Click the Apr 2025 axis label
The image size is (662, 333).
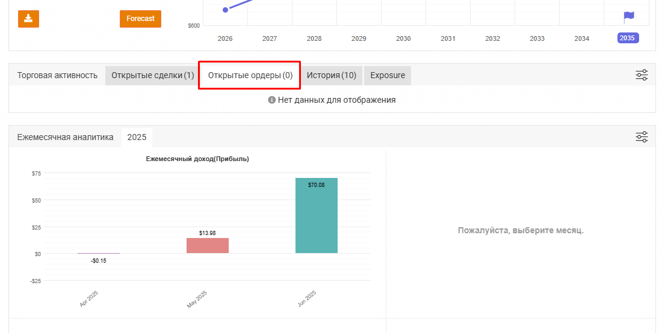click(x=88, y=299)
